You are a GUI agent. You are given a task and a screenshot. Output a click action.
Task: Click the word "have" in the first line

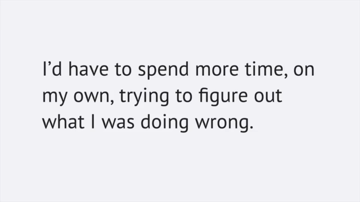tap(88, 68)
